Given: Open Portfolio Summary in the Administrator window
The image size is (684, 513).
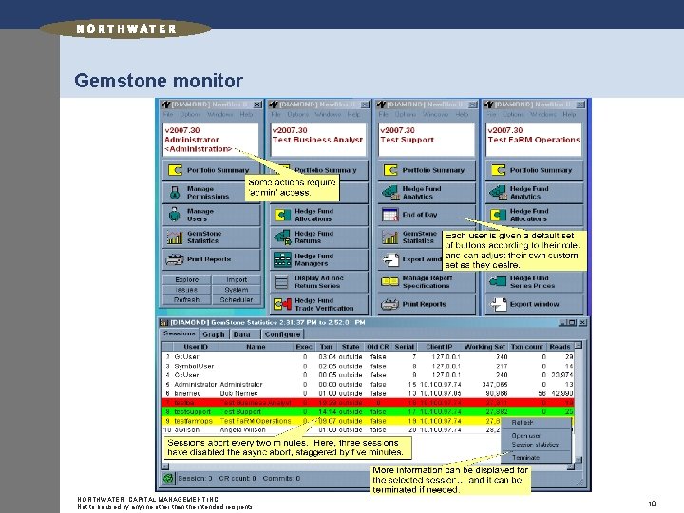Looking at the screenshot, I should click(x=212, y=170).
